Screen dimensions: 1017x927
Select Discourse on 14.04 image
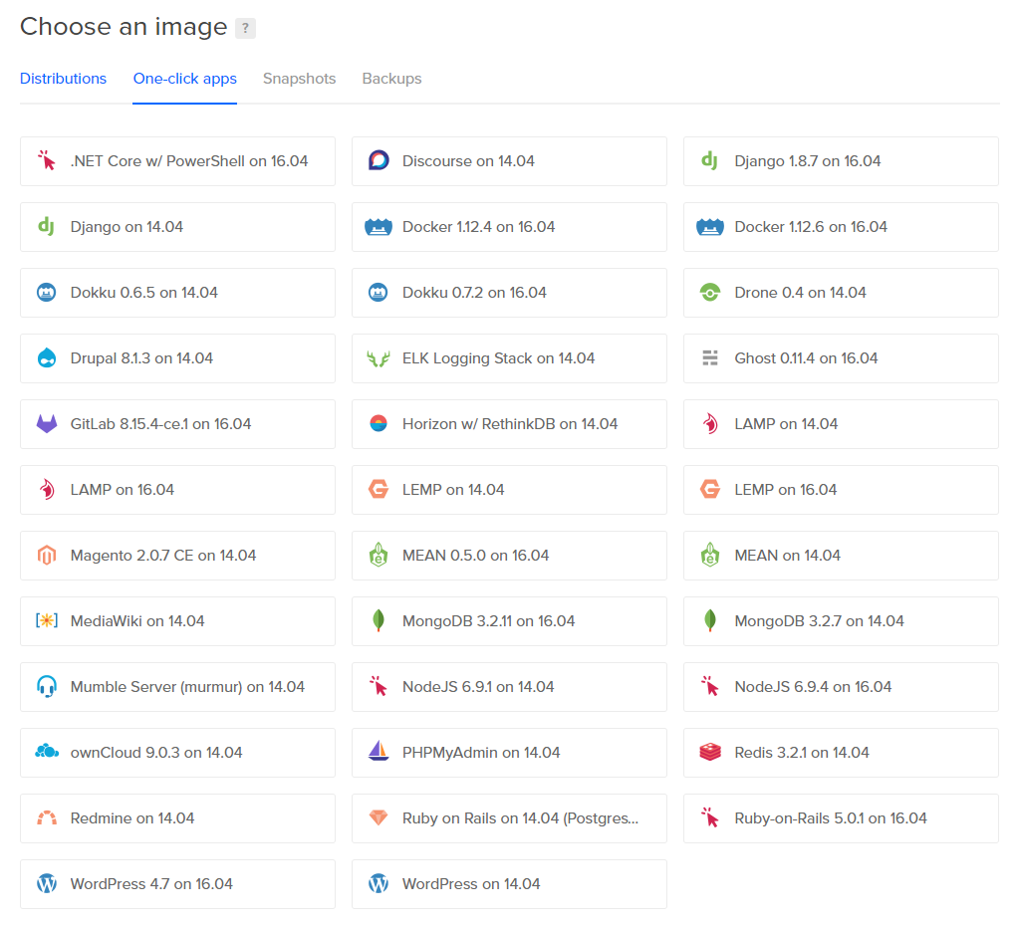coord(509,160)
